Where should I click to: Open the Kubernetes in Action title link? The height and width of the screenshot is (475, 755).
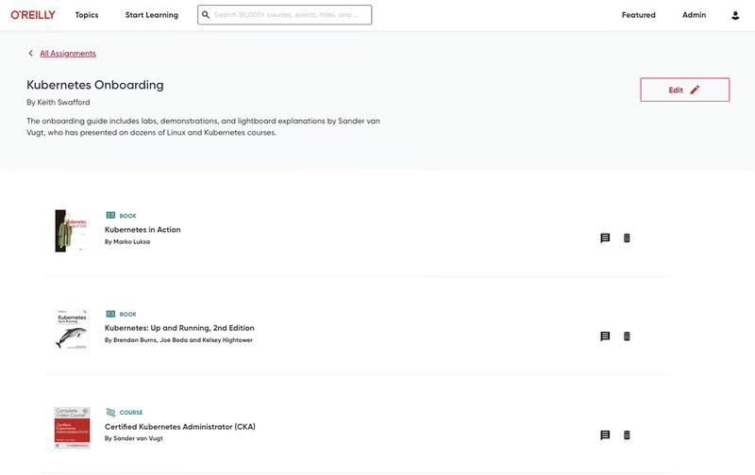143,230
